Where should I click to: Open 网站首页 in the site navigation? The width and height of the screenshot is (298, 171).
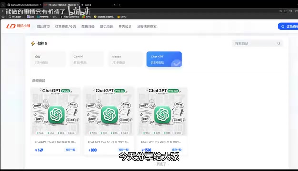pyautogui.click(x=43, y=27)
